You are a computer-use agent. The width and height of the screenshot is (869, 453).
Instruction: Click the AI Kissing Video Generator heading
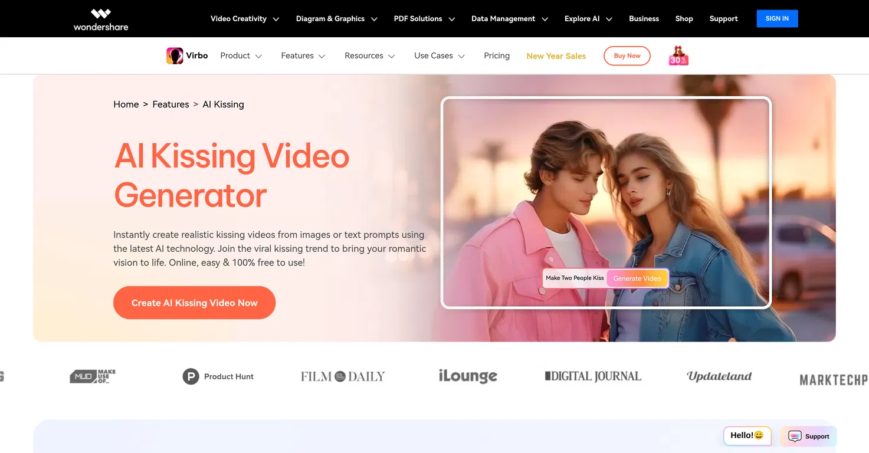(232, 175)
